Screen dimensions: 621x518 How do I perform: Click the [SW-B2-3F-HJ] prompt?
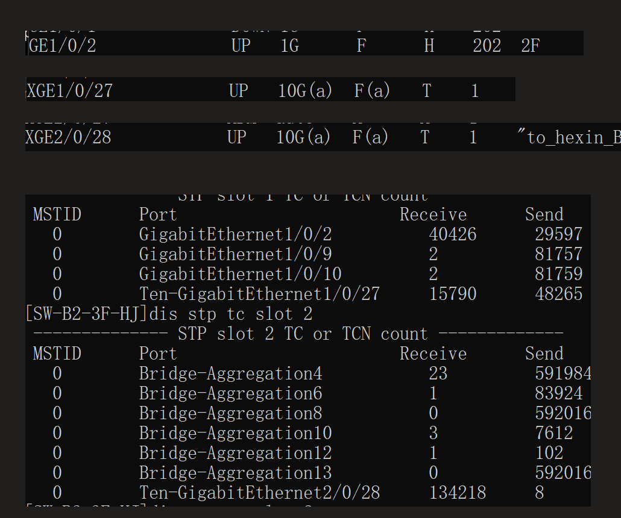87,314
